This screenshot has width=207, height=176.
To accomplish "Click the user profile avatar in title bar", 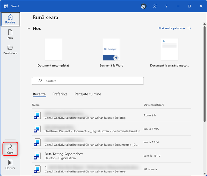I will pyautogui.click(x=143, y=6).
